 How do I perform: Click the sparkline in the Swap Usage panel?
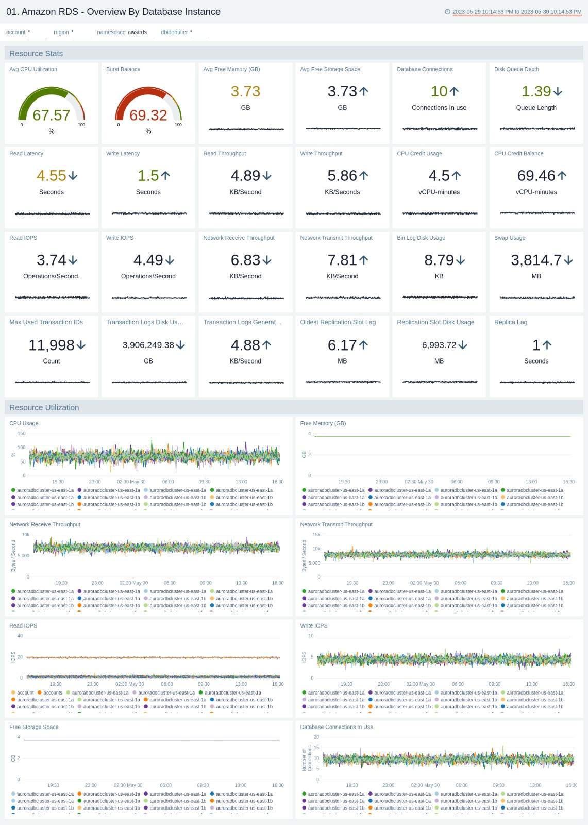536,298
